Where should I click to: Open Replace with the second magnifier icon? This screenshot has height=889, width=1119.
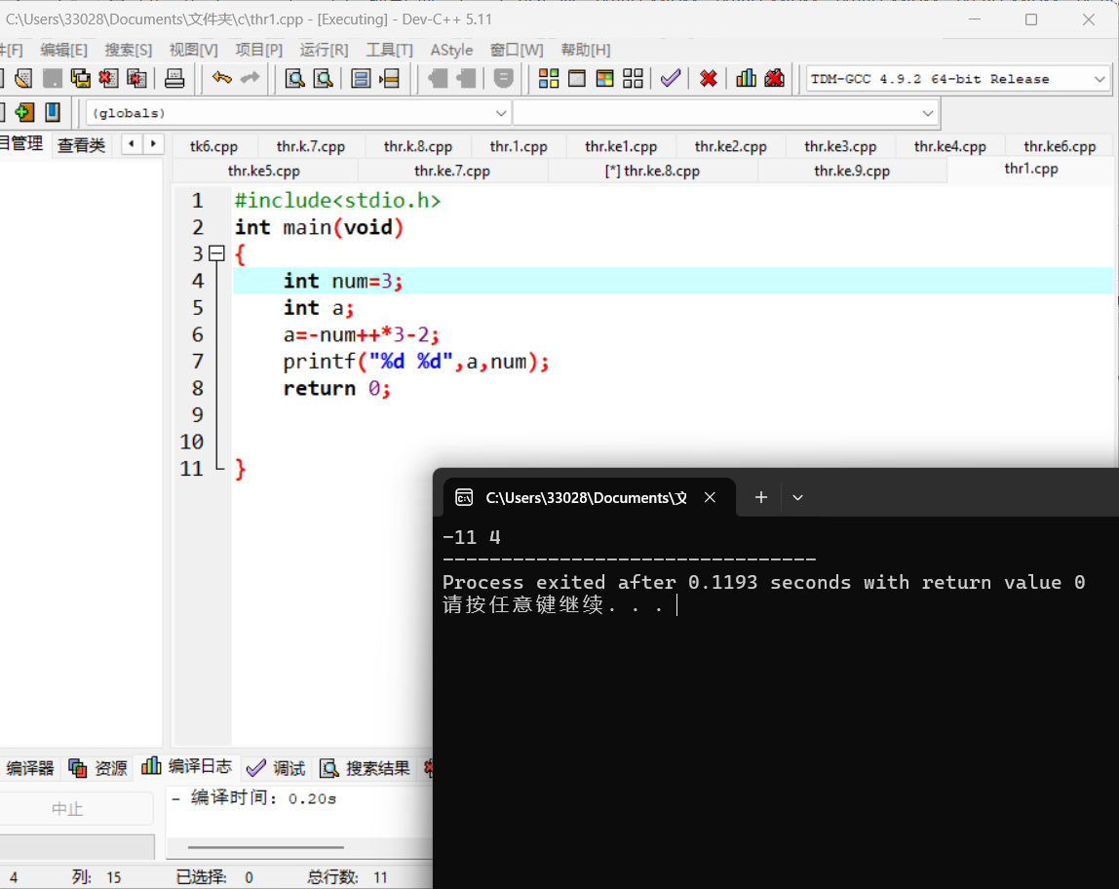[x=324, y=79]
